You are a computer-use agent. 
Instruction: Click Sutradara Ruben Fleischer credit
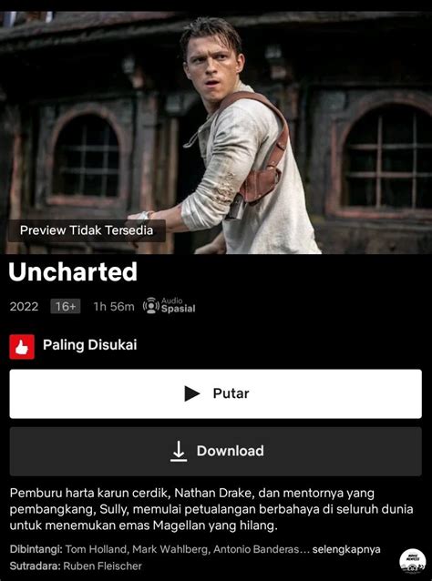pyautogui.click(x=76, y=566)
